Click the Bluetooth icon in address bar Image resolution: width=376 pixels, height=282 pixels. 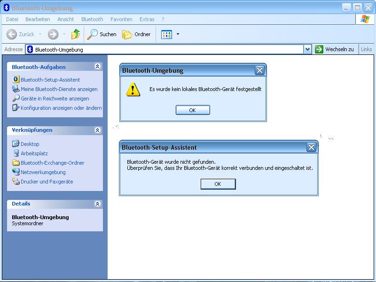click(30, 50)
